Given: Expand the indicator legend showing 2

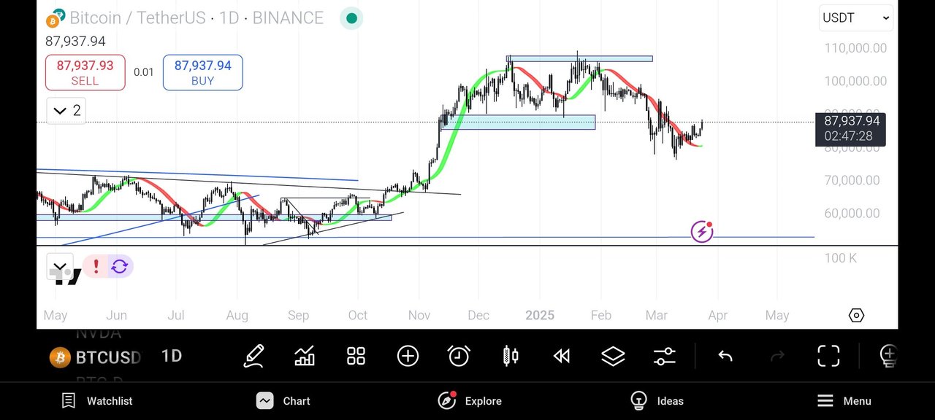Looking at the screenshot, I should point(66,111).
